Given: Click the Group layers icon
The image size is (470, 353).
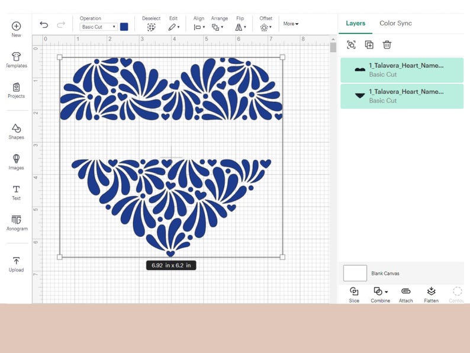Looking at the screenshot, I should (351, 44).
